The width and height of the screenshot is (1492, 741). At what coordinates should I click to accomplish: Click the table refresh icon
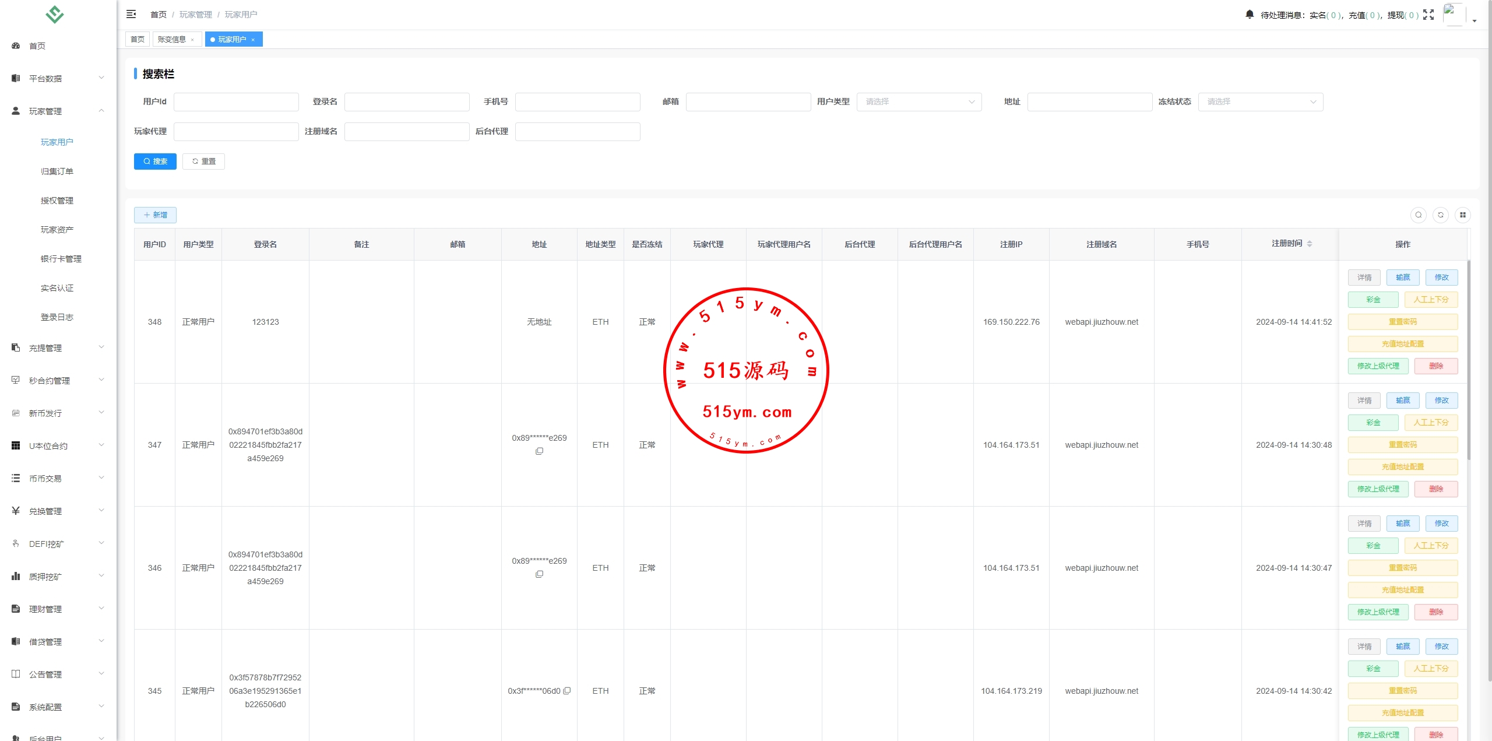click(x=1440, y=215)
